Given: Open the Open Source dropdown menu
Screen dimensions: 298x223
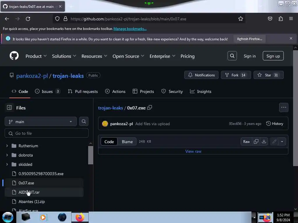Looking at the screenshot, I should tap(128, 56).
